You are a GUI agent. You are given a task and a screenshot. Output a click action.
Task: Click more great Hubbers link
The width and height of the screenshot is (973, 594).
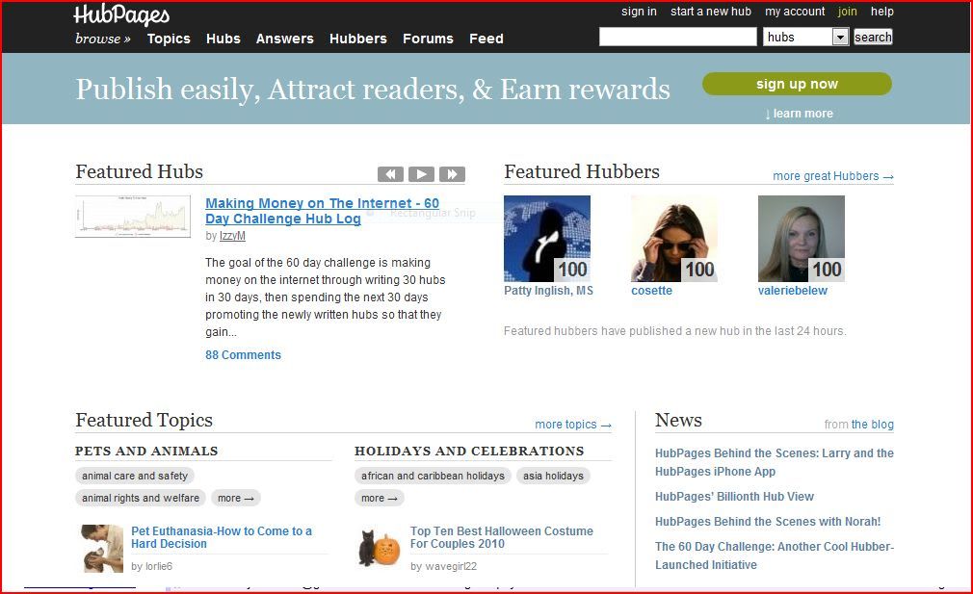click(832, 176)
